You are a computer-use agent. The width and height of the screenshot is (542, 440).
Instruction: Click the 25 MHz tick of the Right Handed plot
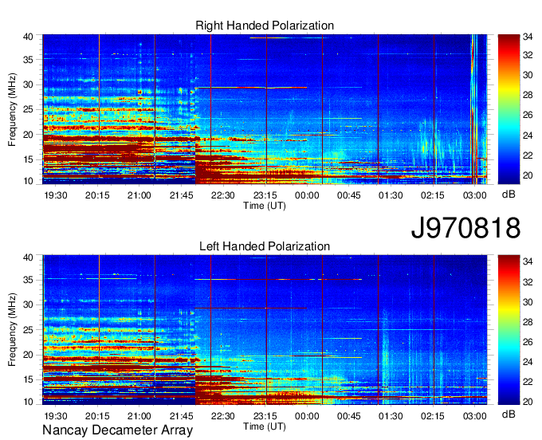pos(28,109)
